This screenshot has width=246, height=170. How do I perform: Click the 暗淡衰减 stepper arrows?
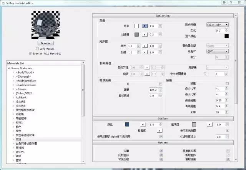(x=160, y=96)
